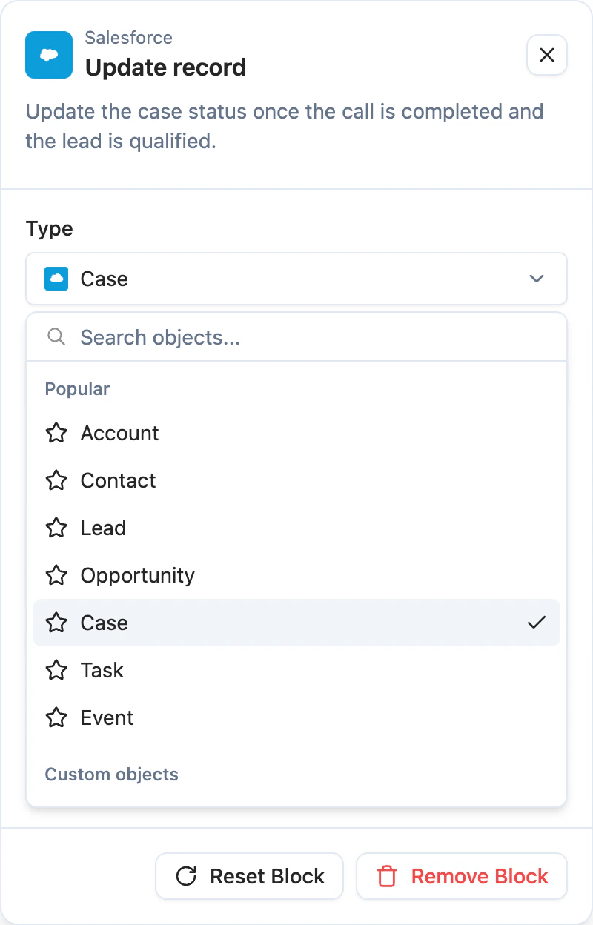Pick the Event object option

pos(296,717)
